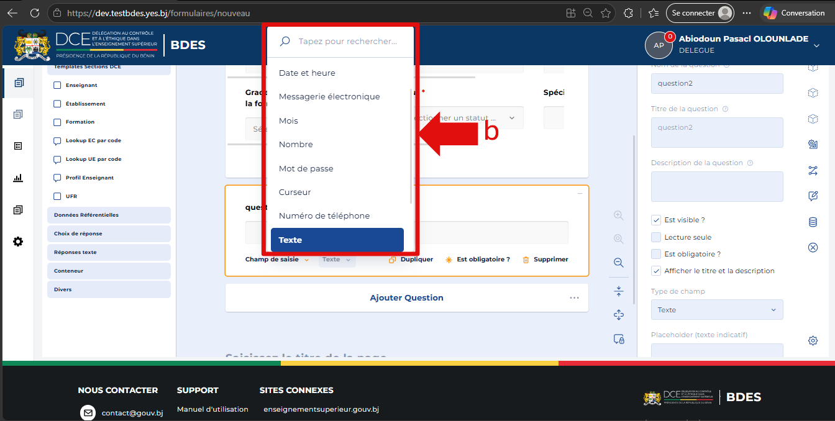Enable the Lecture seule checkbox
This screenshot has width=835, height=421.
click(655, 237)
